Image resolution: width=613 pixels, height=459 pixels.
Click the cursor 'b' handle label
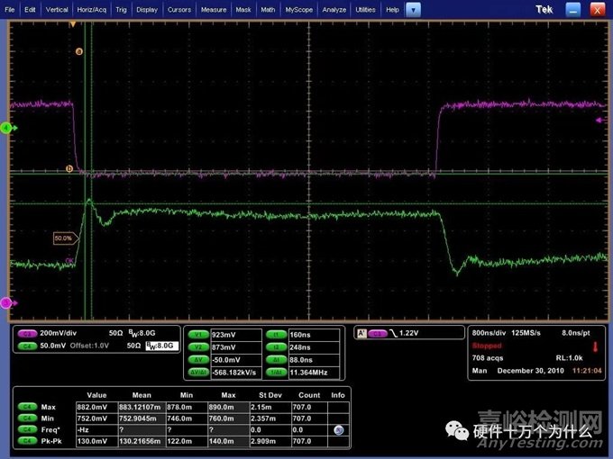[69, 168]
